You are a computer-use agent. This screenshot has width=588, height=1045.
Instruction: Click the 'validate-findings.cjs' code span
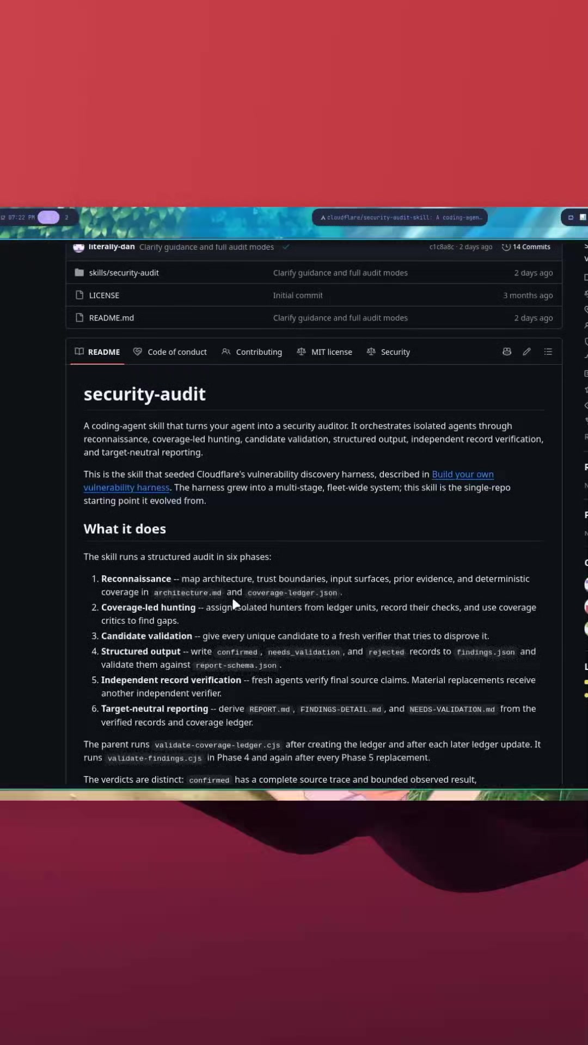[155, 758]
